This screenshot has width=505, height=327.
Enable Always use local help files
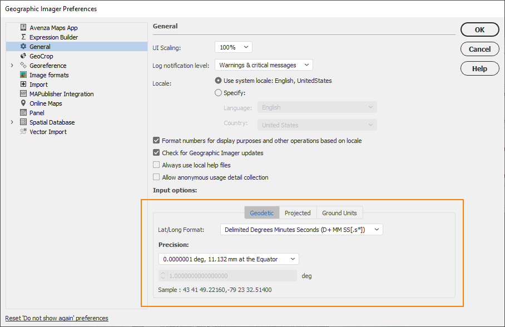click(156, 165)
